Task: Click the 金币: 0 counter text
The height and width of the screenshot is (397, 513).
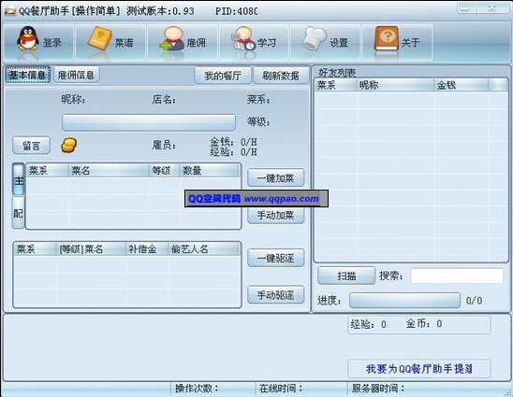Action: 424,323
